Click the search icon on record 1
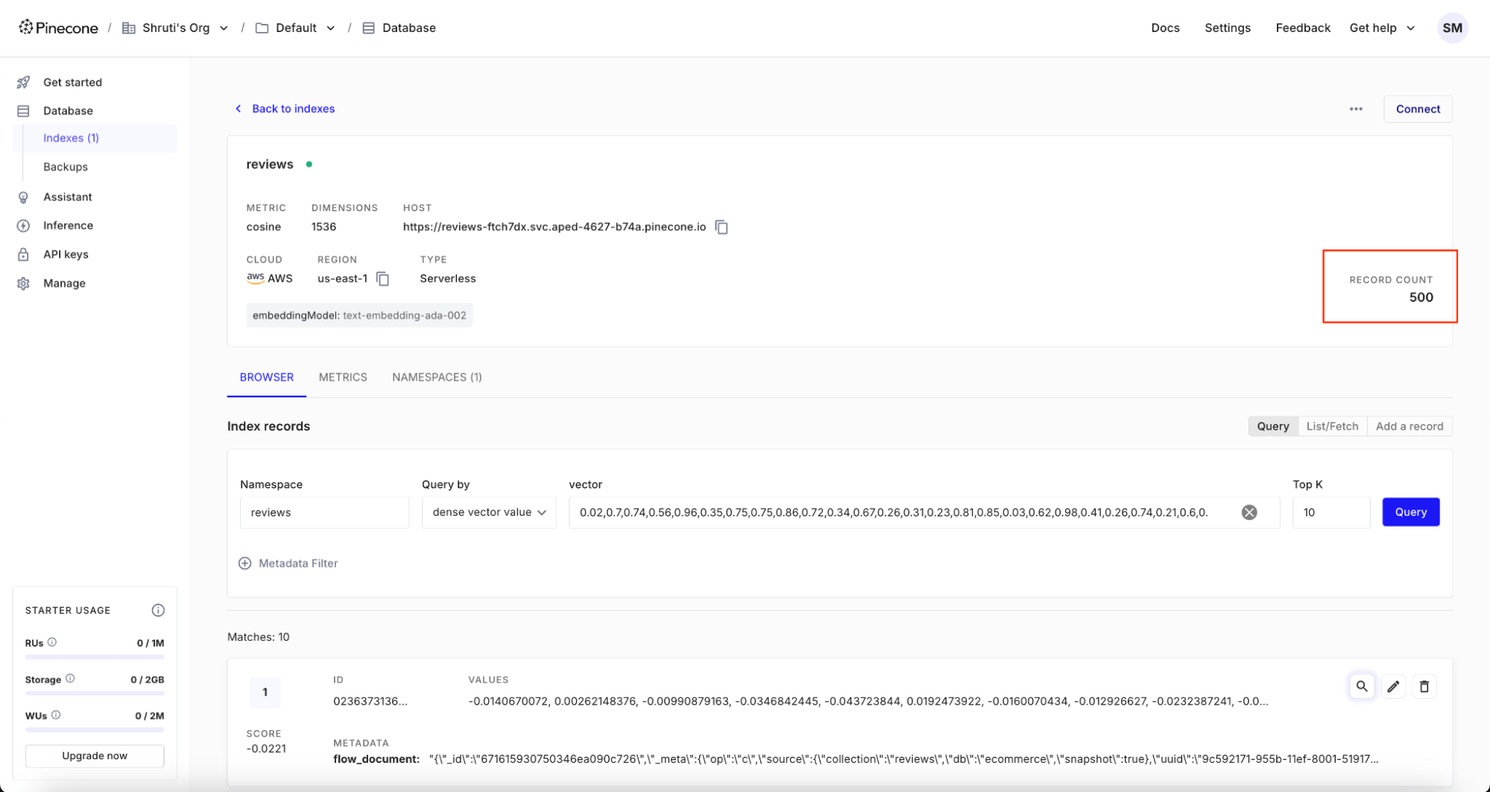The width and height of the screenshot is (1490, 792). tap(1362, 686)
